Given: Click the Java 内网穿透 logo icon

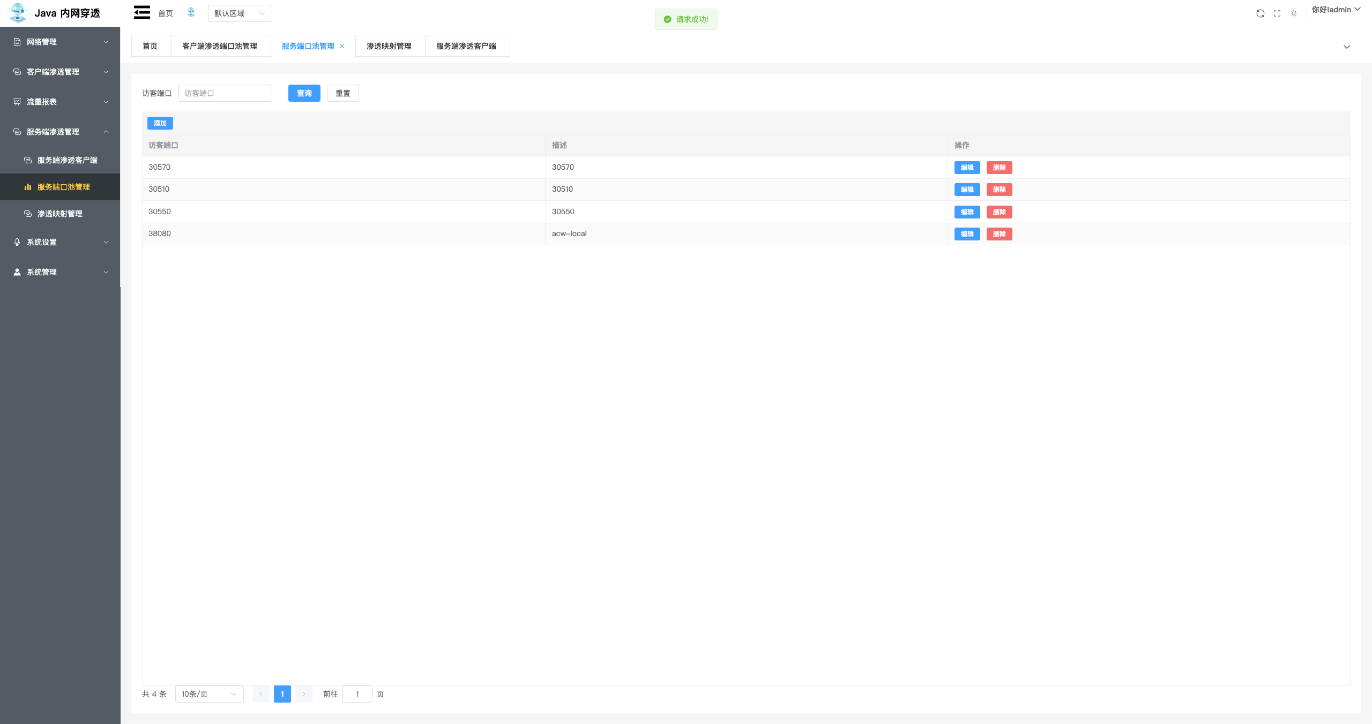Looking at the screenshot, I should tap(18, 13).
